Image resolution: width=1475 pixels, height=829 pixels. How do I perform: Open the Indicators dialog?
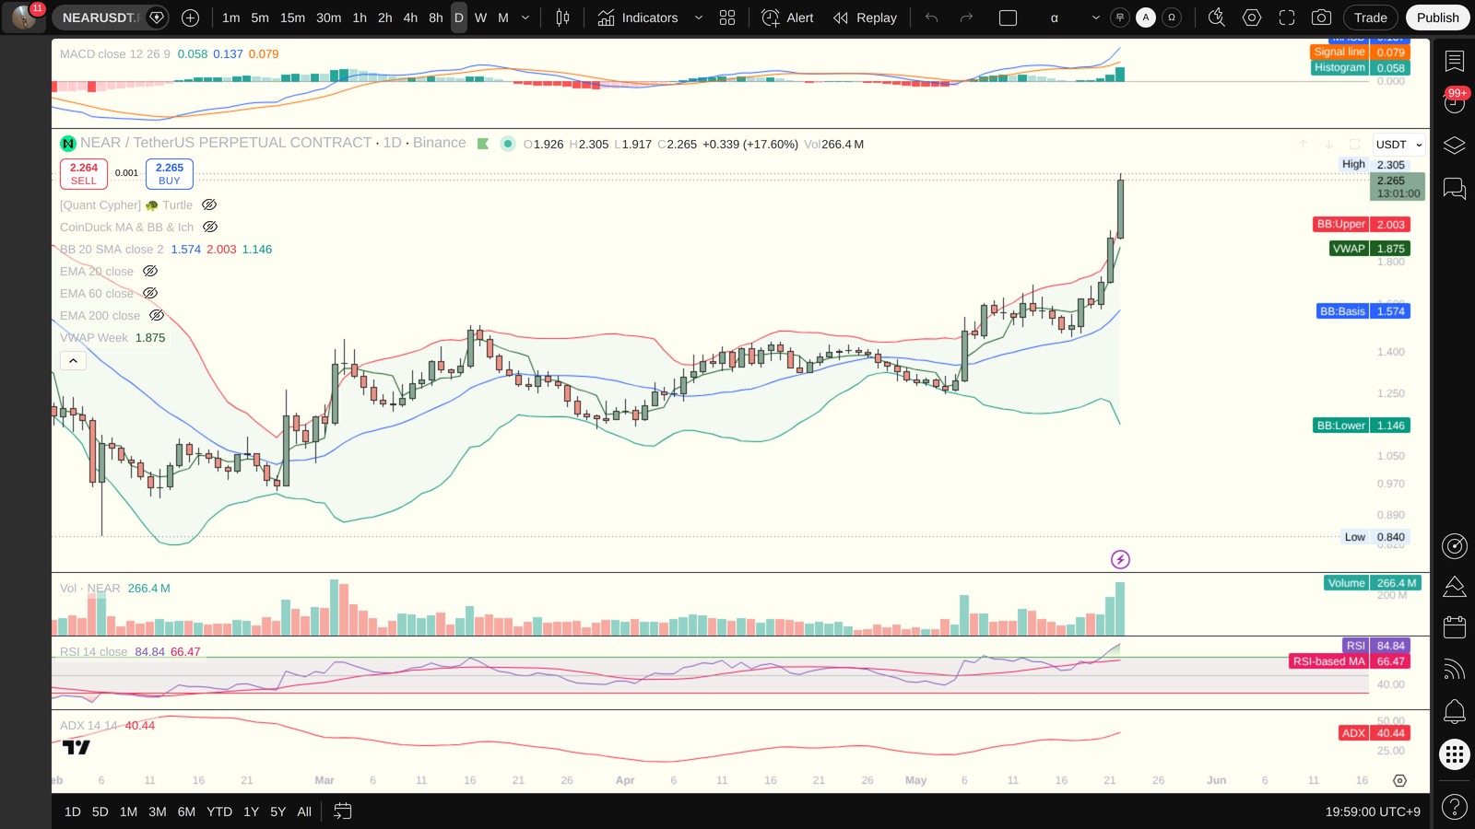638,18
